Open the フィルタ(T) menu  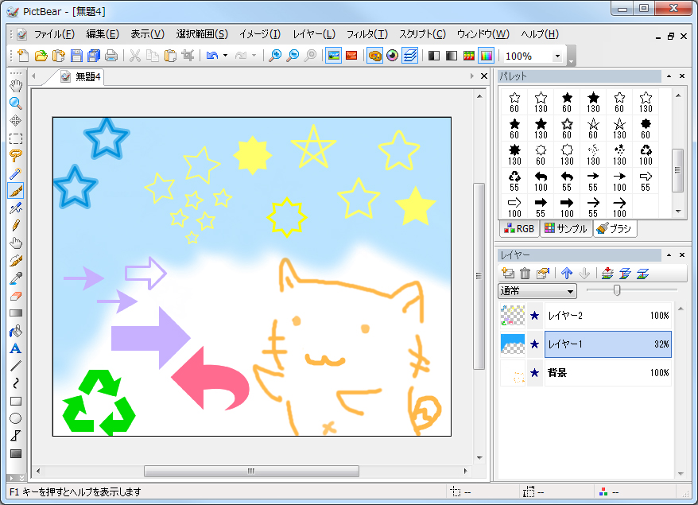coord(367,34)
